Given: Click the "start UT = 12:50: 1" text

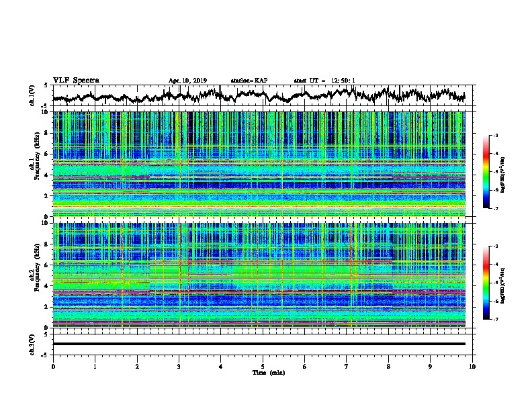Looking at the screenshot, I should point(324,81).
